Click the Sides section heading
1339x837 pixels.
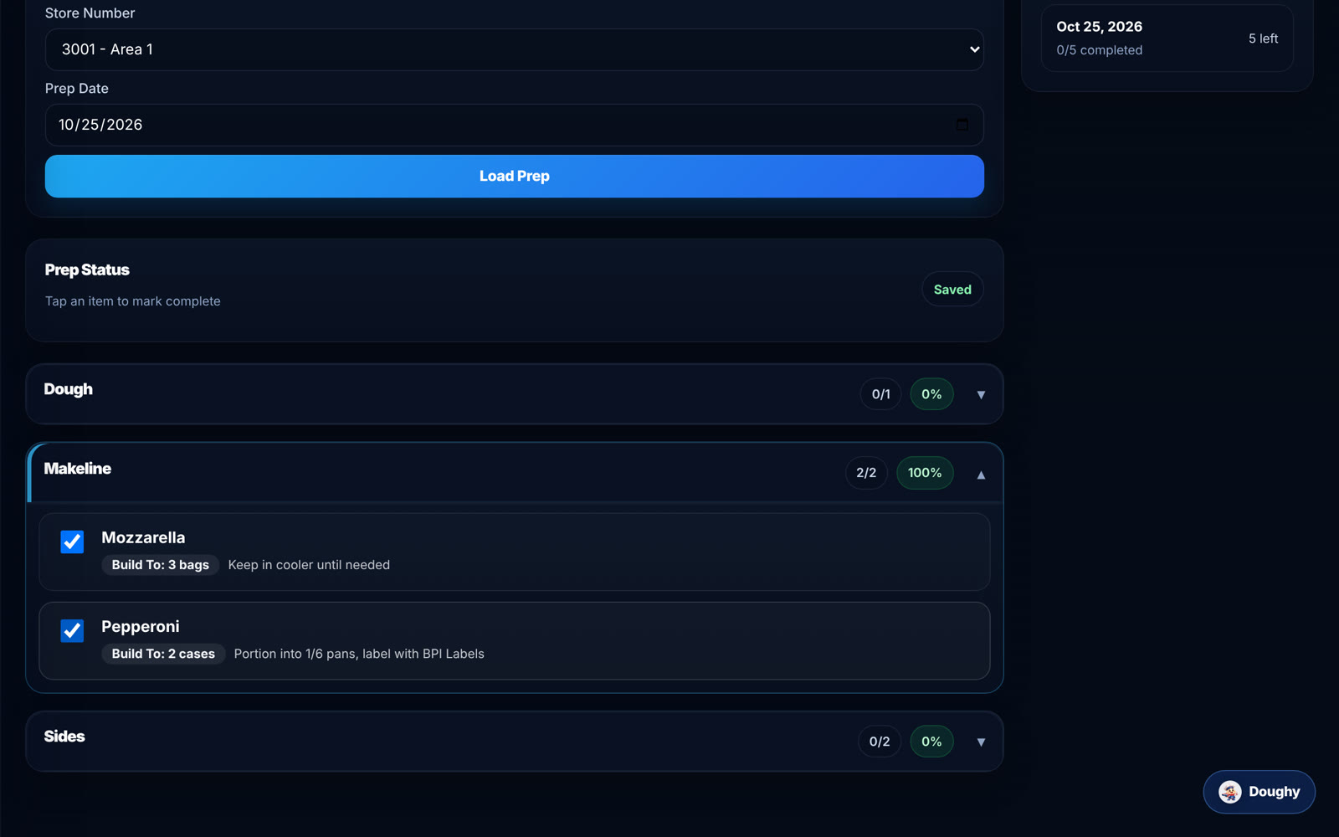tap(64, 737)
